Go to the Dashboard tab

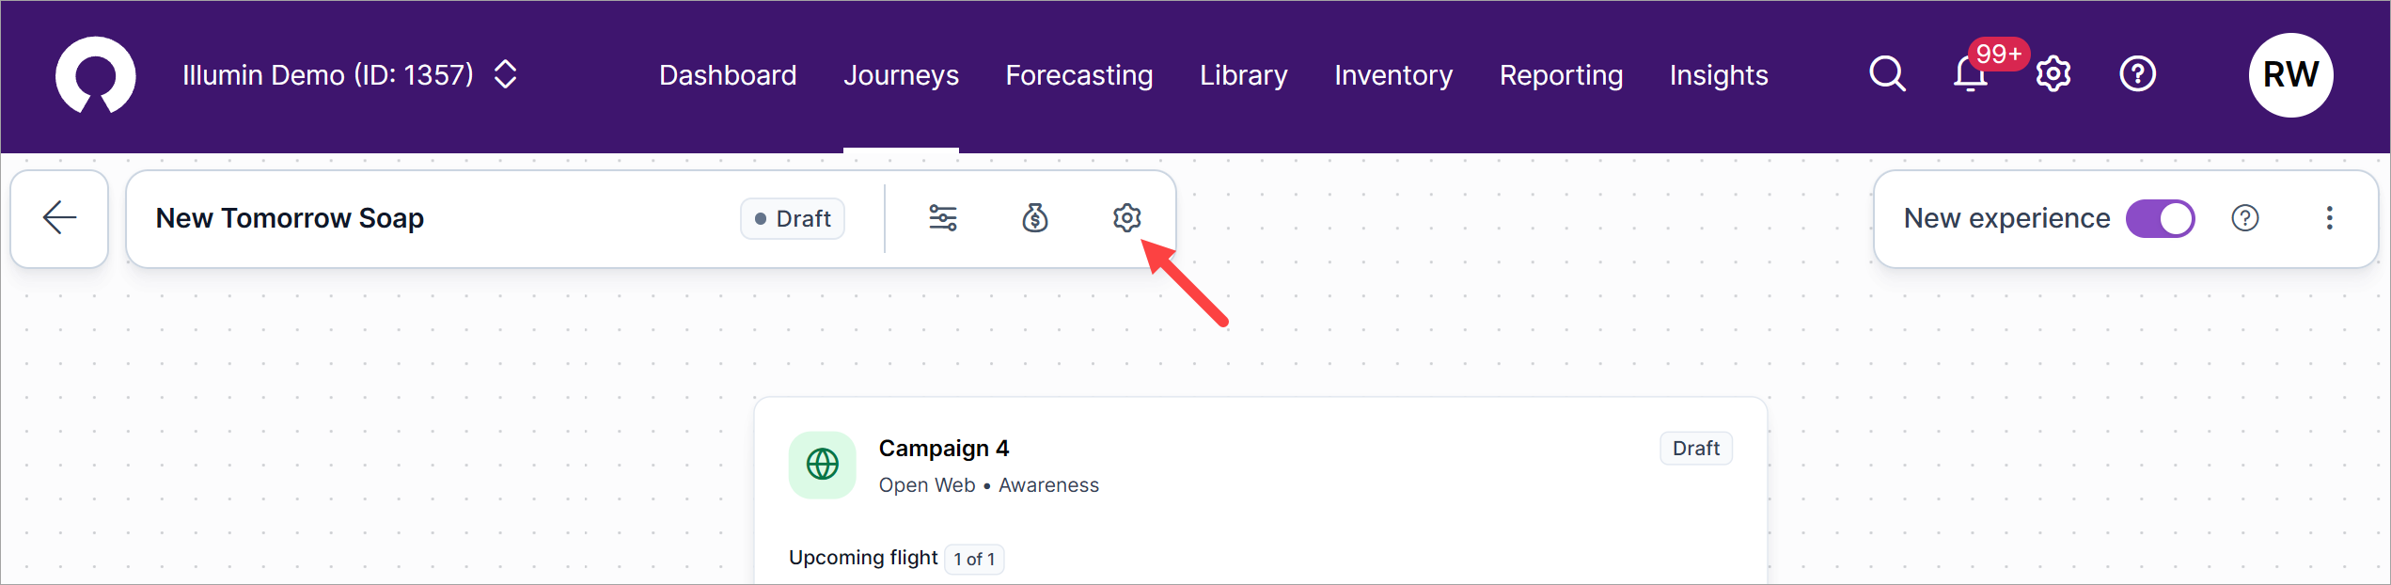click(x=728, y=75)
